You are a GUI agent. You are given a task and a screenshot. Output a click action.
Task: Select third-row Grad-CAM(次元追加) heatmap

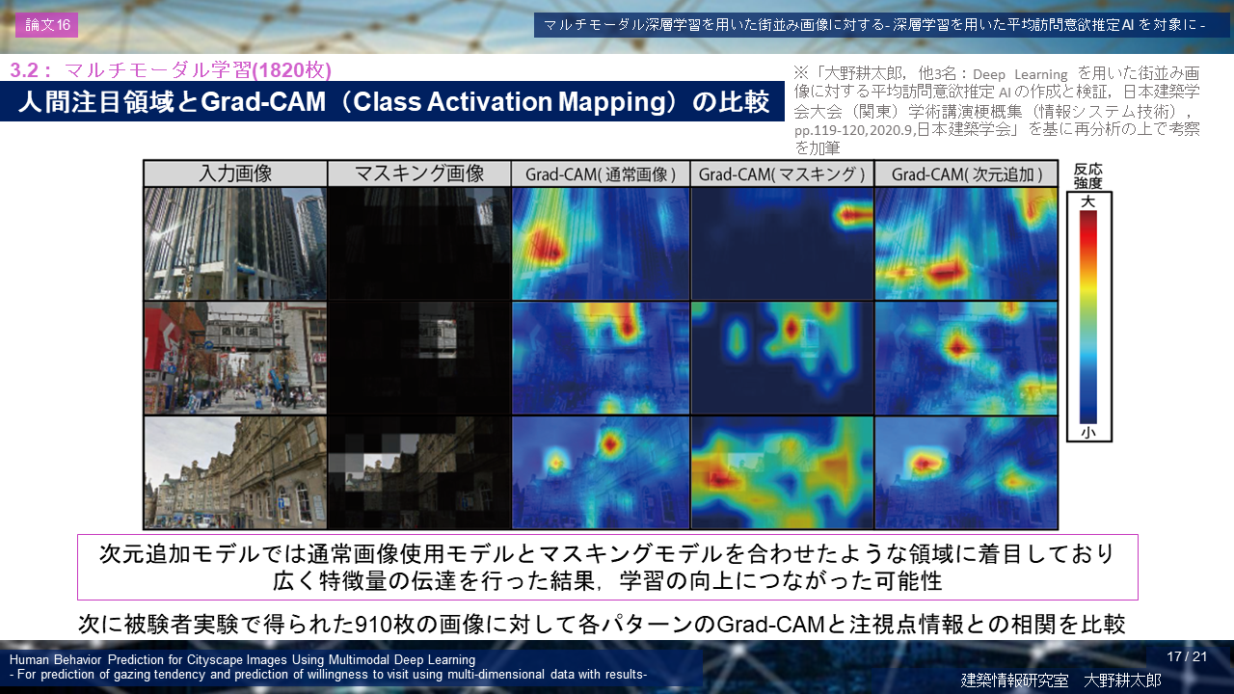966,471
